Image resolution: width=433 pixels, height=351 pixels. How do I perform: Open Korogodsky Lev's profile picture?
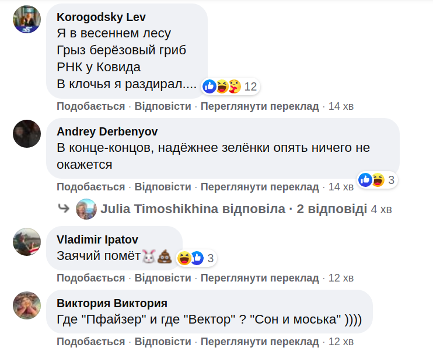(27, 19)
